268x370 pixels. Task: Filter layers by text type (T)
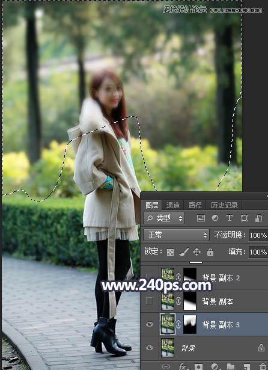230,218
